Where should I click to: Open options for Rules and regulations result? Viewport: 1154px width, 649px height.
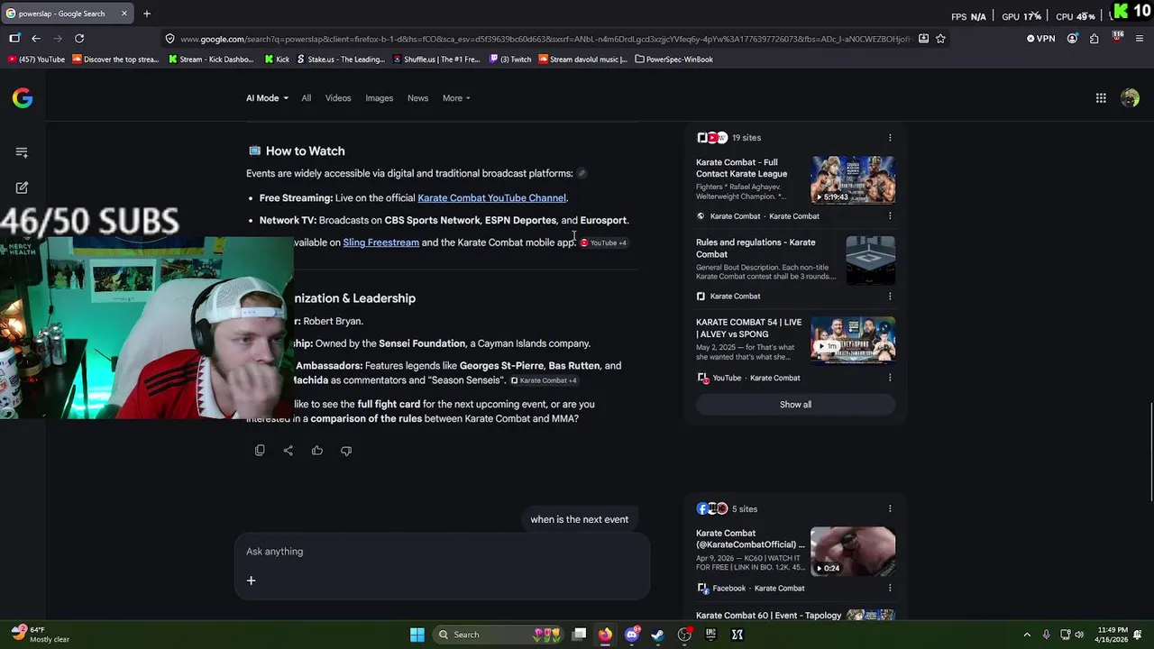click(x=890, y=297)
